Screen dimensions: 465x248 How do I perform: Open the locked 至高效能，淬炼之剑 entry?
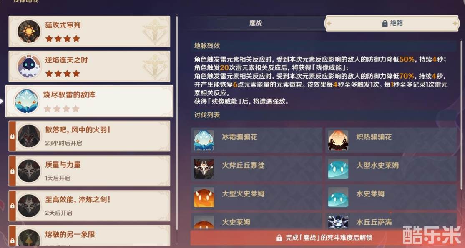coord(89,206)
